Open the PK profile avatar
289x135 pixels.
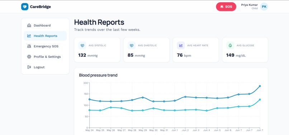(264, 7)
